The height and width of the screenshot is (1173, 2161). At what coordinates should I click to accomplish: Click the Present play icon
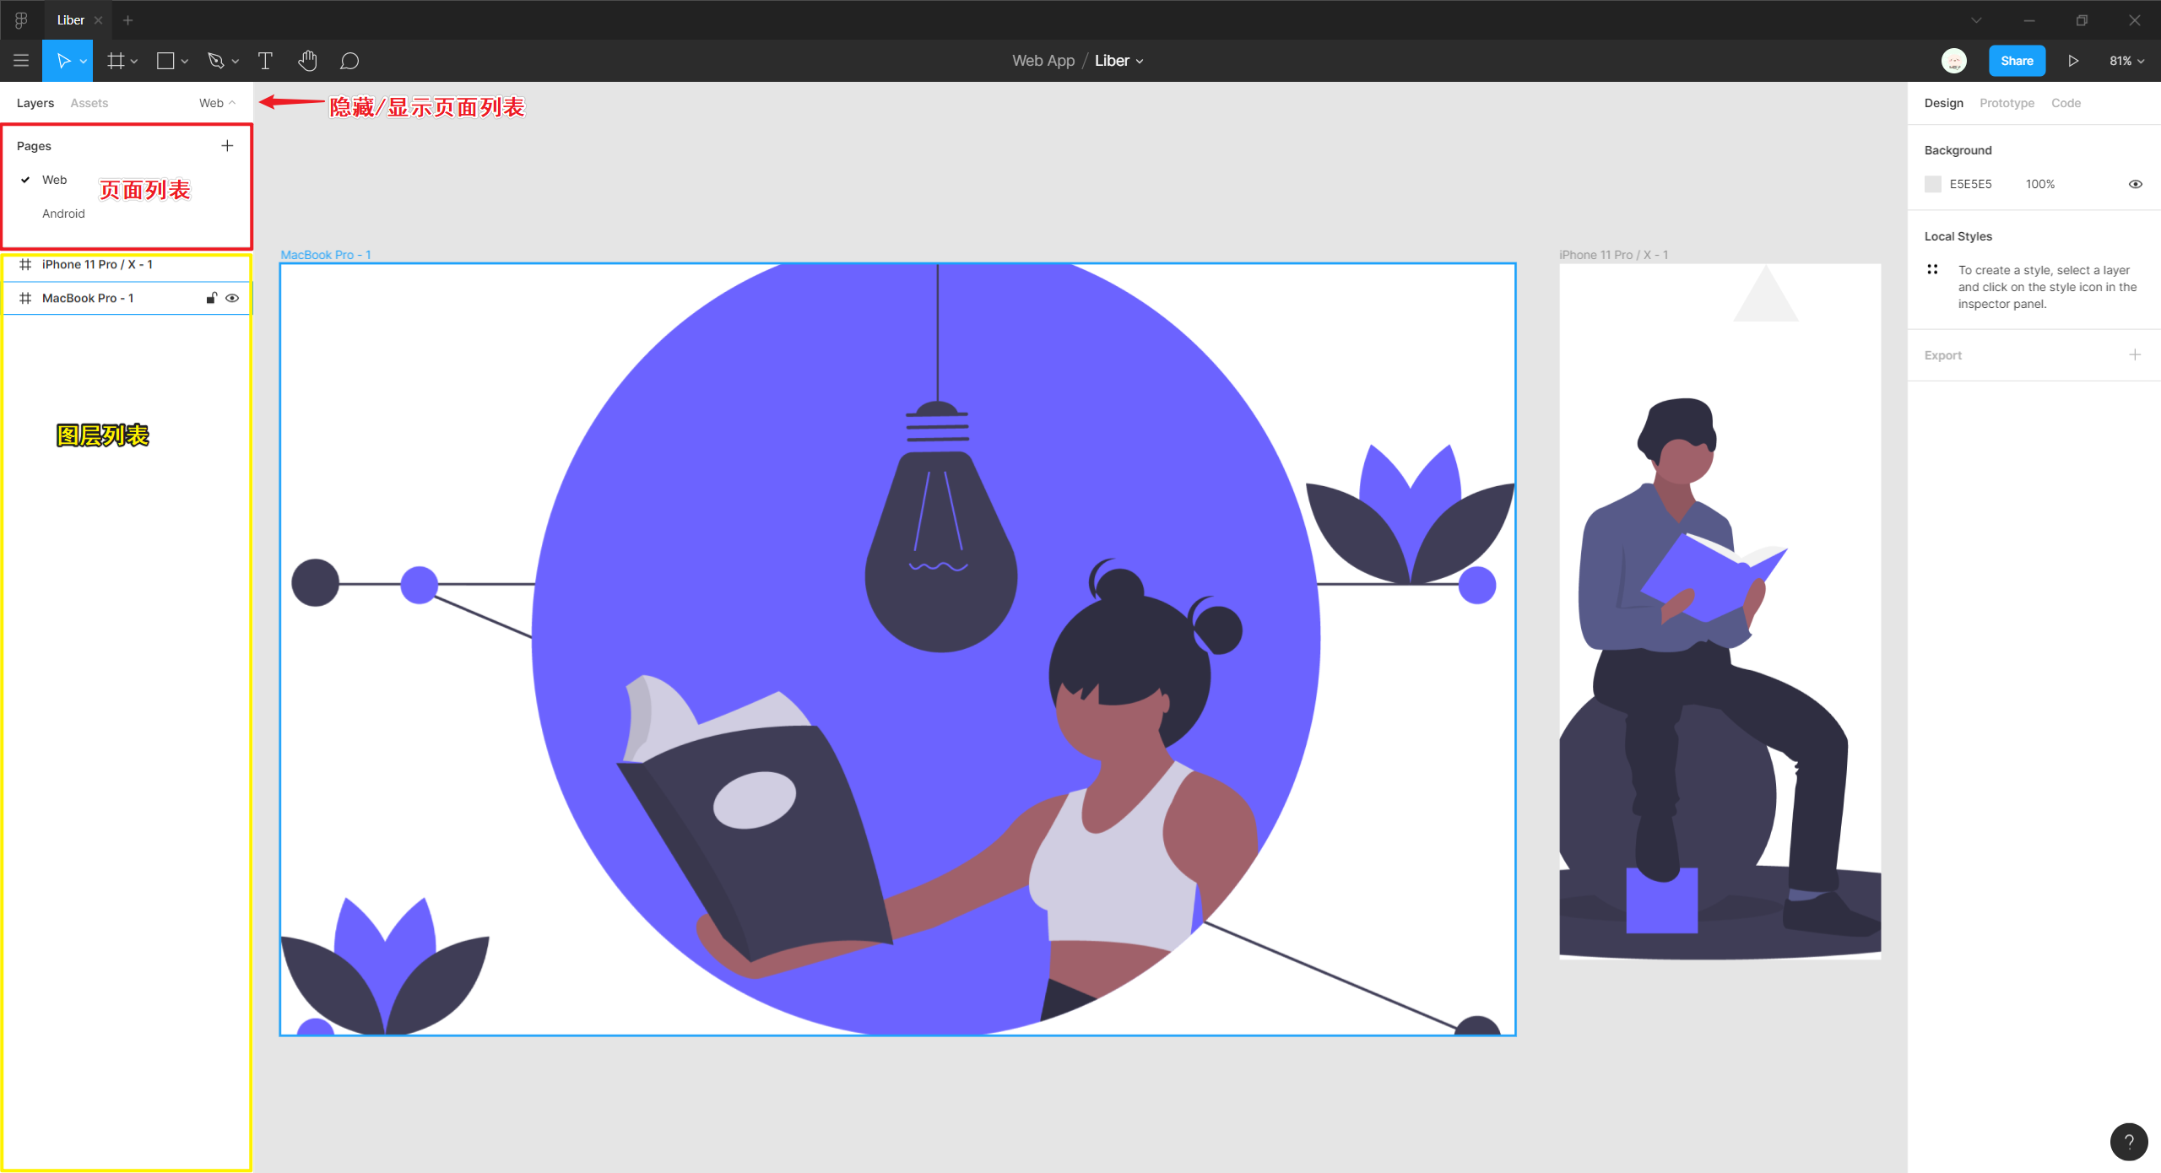point(2073,61)
